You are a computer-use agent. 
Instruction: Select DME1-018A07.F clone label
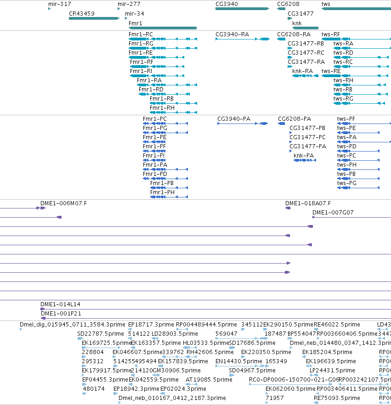pos(308,203)
